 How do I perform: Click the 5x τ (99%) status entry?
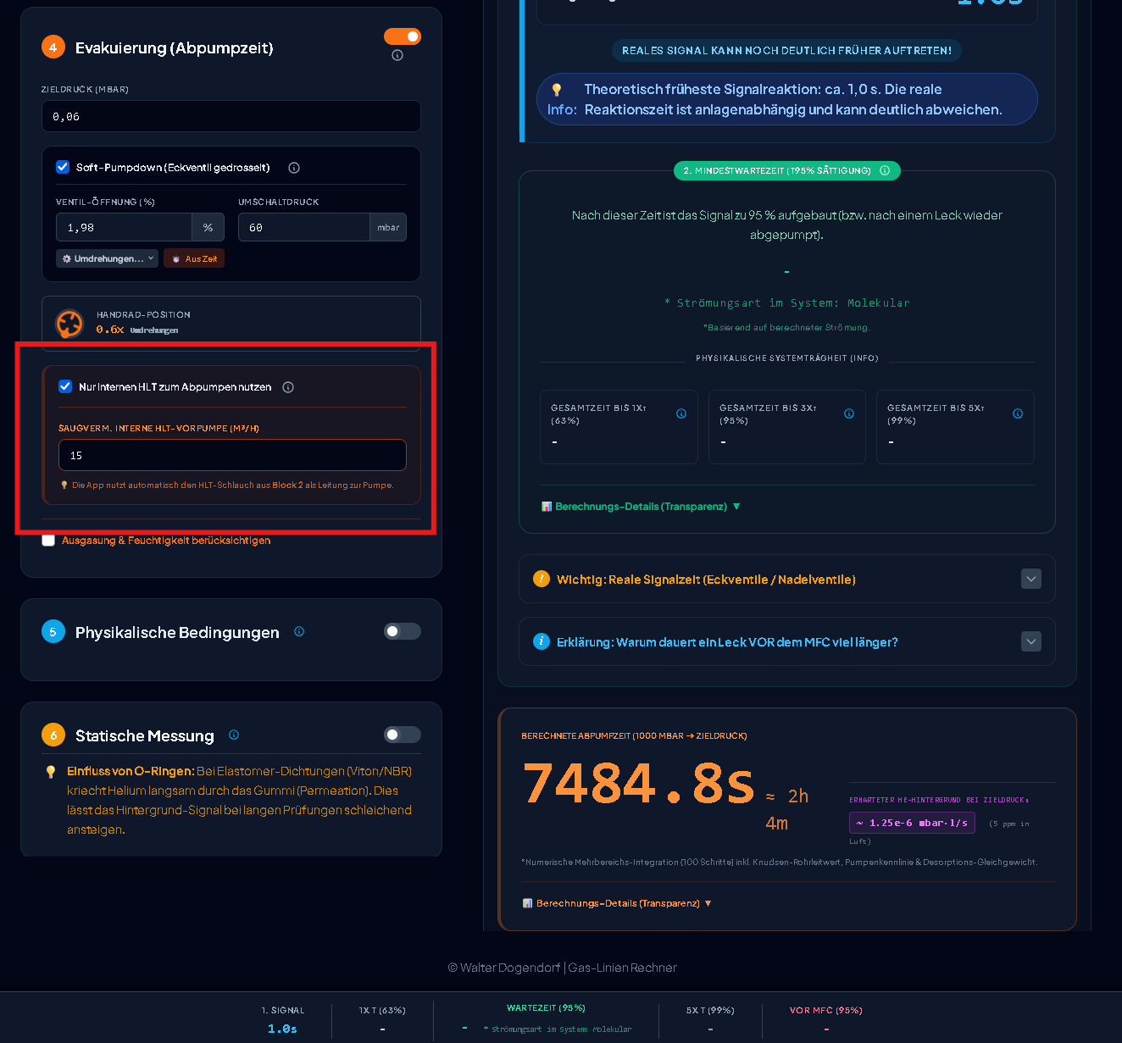pyautogui.click(x=710, y=1019)
